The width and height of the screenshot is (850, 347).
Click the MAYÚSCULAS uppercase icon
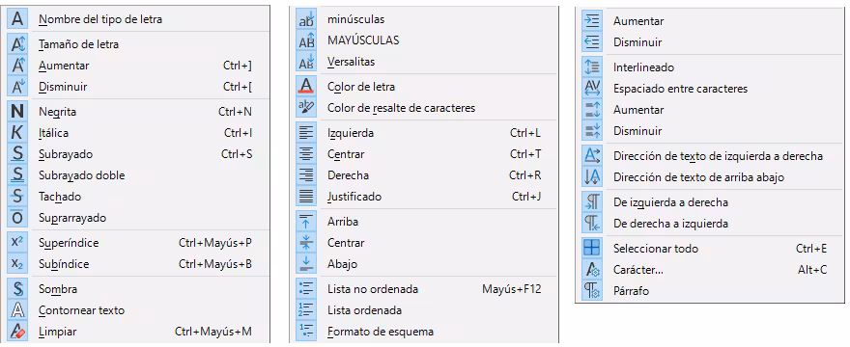[x=306, y=40]
